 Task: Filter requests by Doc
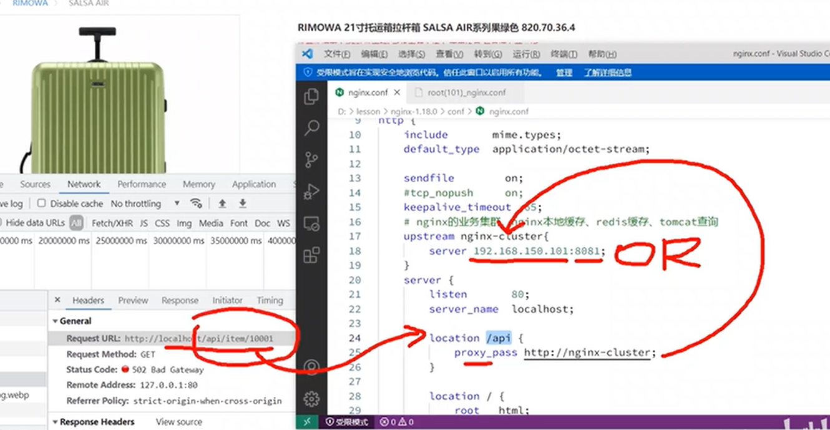[x=263, y=223]
